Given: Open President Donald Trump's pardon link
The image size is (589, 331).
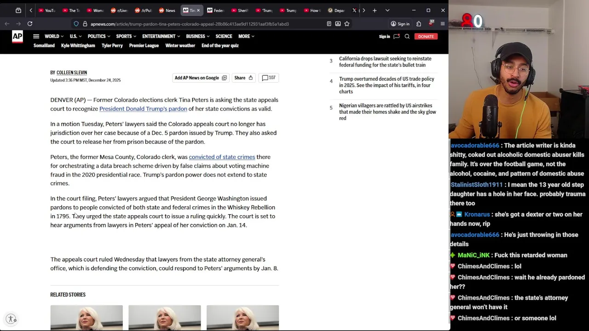Looking at the screenshot, I should (143, 109).
